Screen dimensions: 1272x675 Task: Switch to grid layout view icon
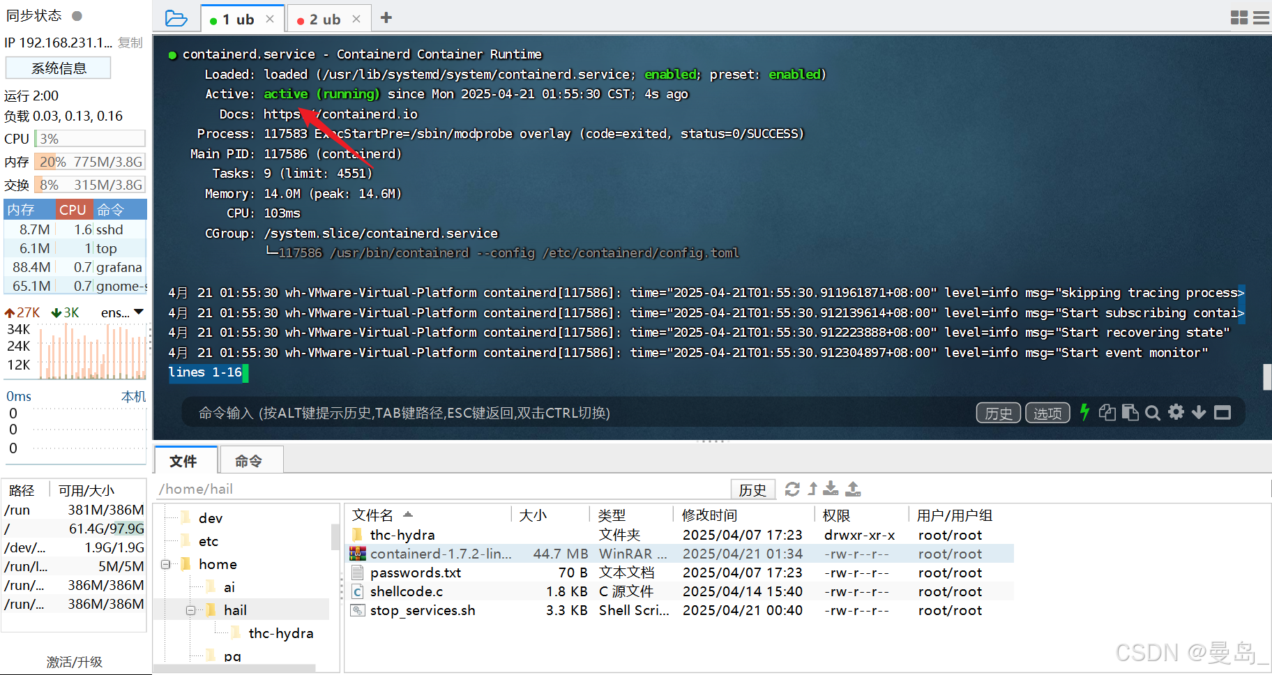(x=1239, y=18)
